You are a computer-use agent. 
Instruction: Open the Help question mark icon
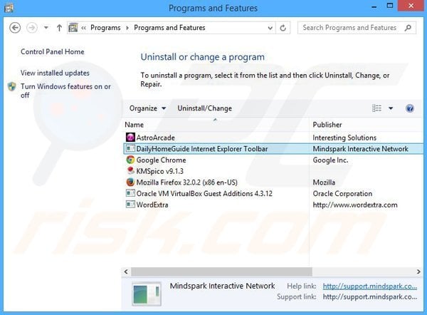coord(410,108)
